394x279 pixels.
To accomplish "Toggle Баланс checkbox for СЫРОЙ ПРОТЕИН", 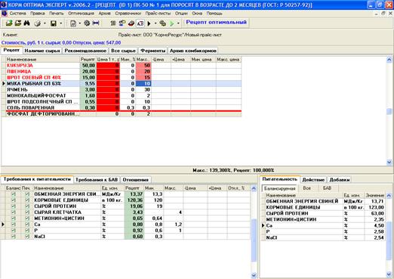I will click(x=14, y=206).
